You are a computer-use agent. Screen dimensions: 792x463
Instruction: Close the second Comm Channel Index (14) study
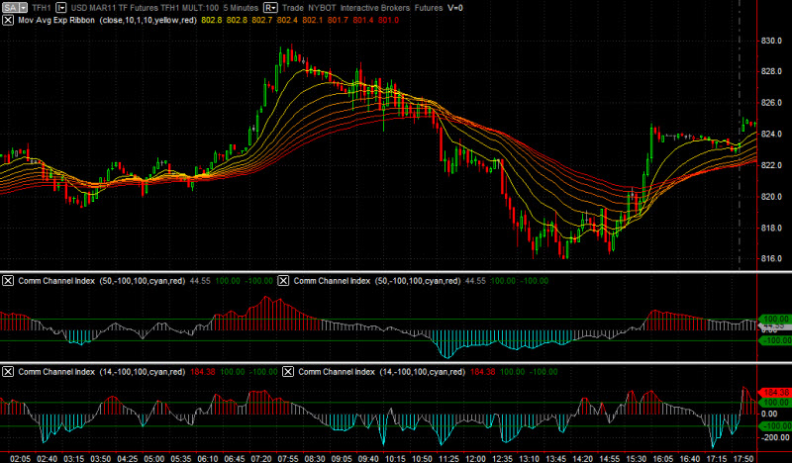[289, 372]
